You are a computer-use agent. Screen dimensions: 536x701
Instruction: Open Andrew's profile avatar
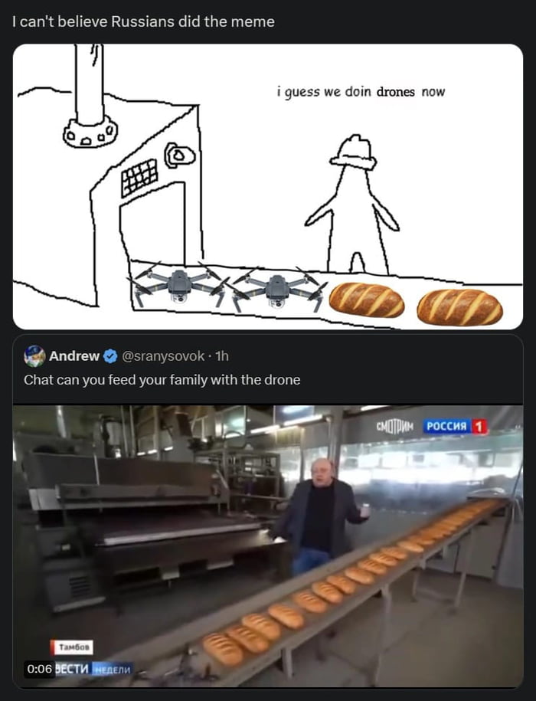(x=34, y=356)
